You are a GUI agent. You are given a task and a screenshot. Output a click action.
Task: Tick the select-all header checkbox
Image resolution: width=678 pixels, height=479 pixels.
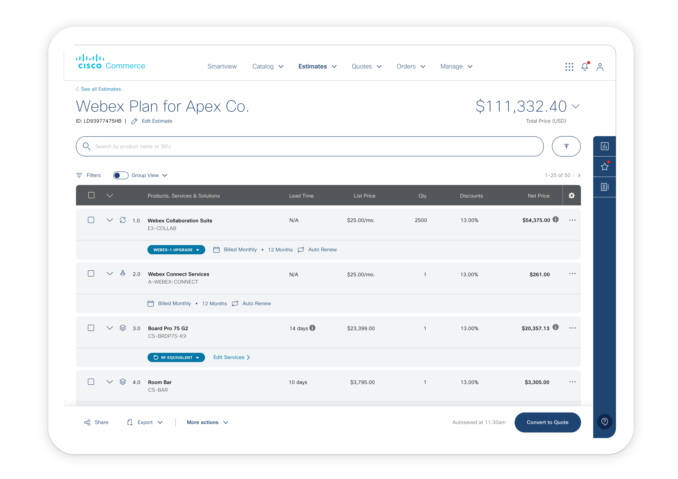(x=91, y=195)
